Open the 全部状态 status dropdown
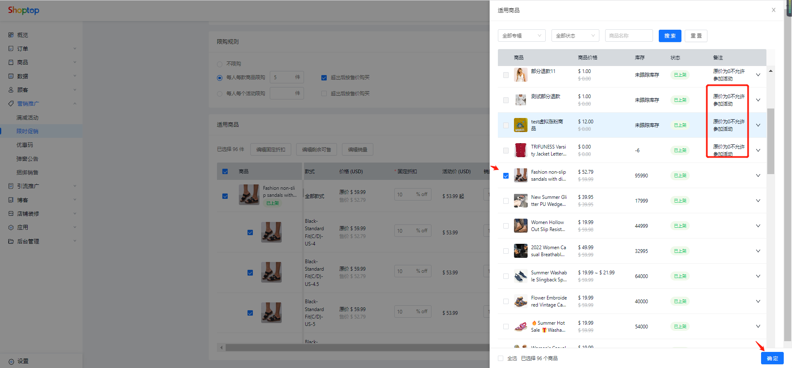792x368 pixels. [x=575, y=36]
